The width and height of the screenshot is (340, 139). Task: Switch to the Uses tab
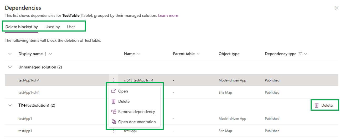coord(71,27)
